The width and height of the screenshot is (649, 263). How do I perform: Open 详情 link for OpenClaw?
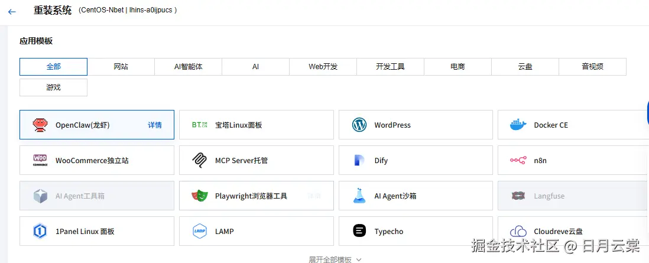[155, 125]
